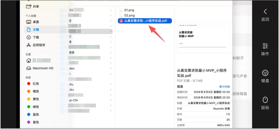This screenshot has height=129, width=279.
Task: Click the 02.png file icon
Action: point(121,15)
